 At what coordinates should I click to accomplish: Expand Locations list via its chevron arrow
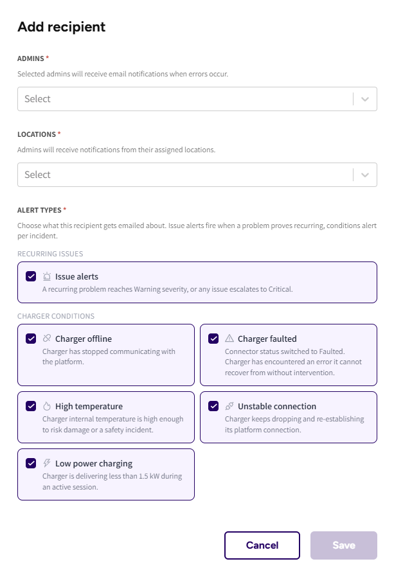click(365, 175)
